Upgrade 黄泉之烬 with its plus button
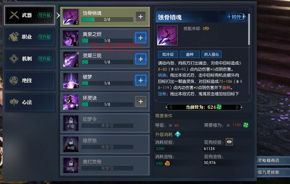Image resolution: width=290 pixels, height=184 pixels. point(140,38)
